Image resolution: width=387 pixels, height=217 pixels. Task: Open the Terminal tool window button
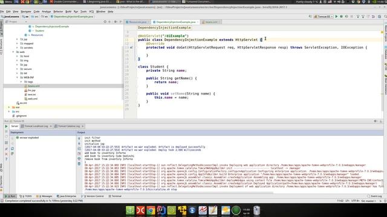click(x=115, y=196)
